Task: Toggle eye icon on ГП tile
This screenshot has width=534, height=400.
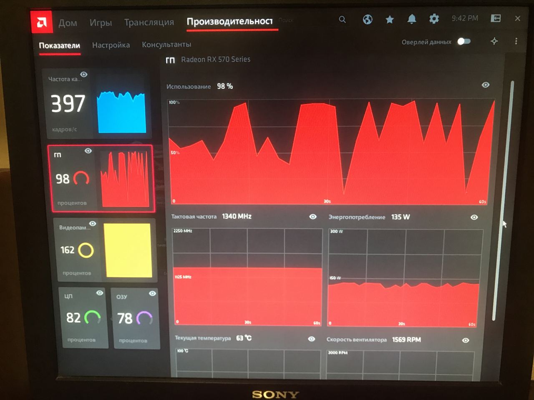Action: point(88,150)
